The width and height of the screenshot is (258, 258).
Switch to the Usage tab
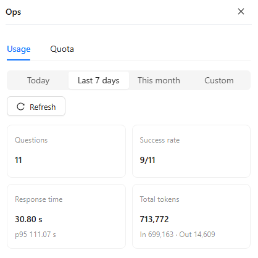tap(19, 49)
